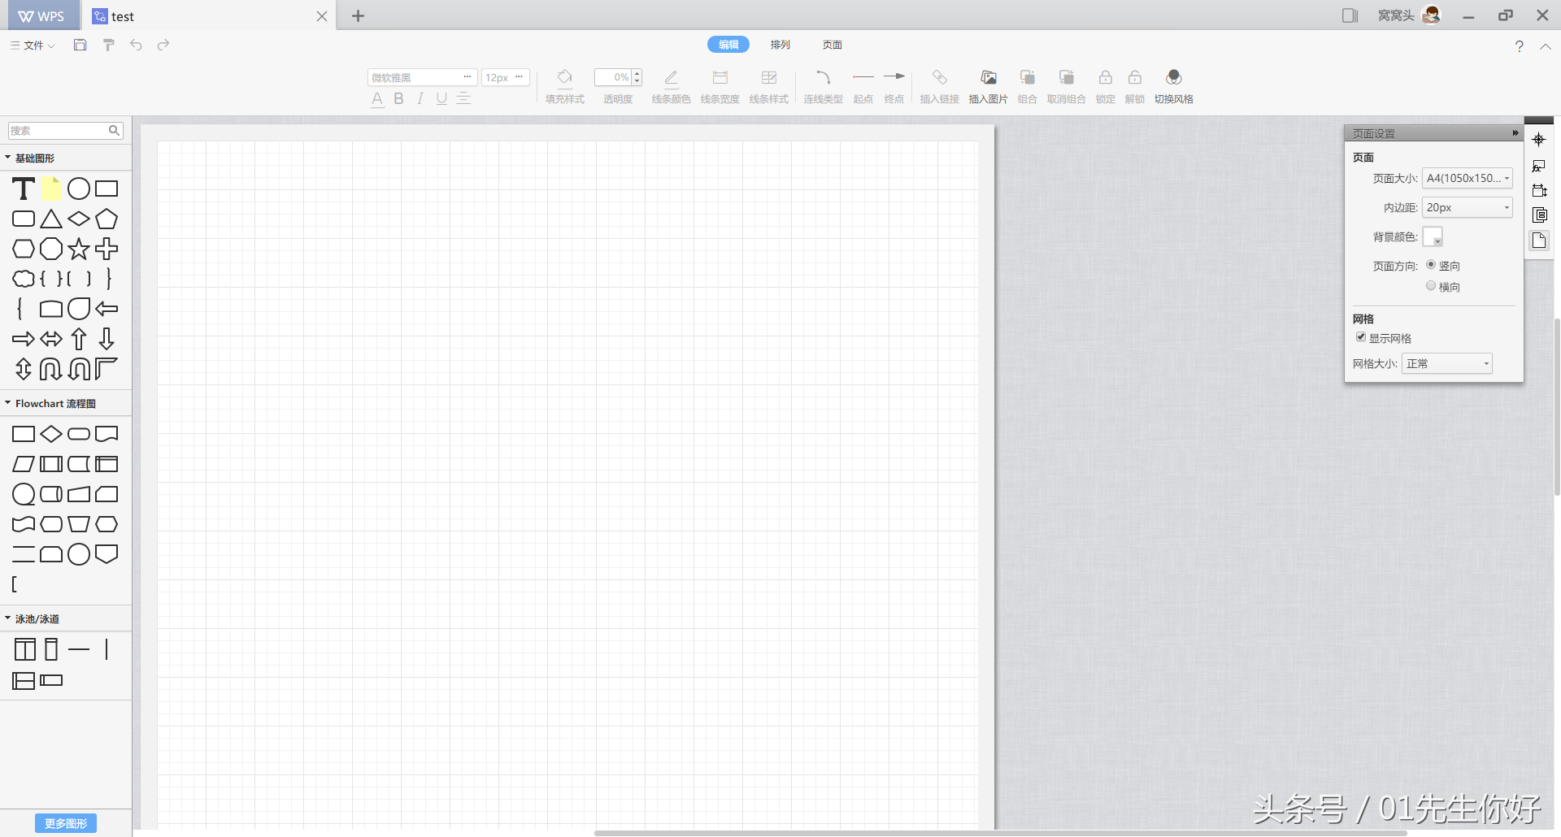This screenshot has height=837, width=1561.
Task: Click the group shapes icon
Action: point(1027,77)
